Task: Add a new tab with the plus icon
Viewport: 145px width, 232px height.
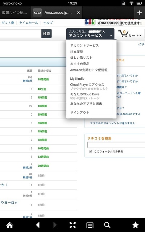Action: pos(139,13)
